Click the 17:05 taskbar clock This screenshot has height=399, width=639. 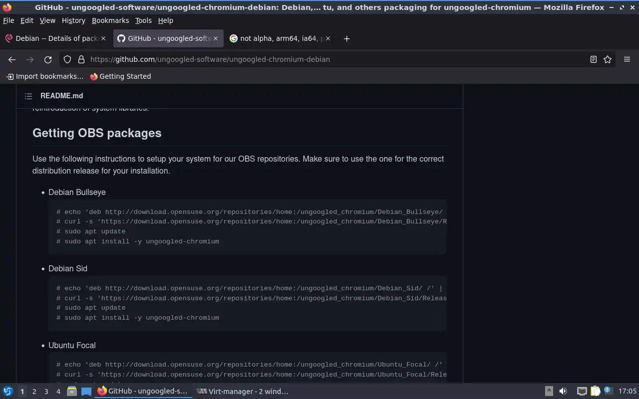pos(627,392)
